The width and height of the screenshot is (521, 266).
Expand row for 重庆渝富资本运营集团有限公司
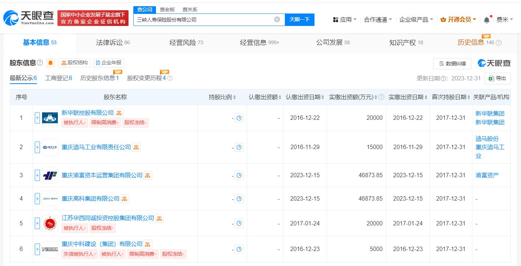coord(37,175)
